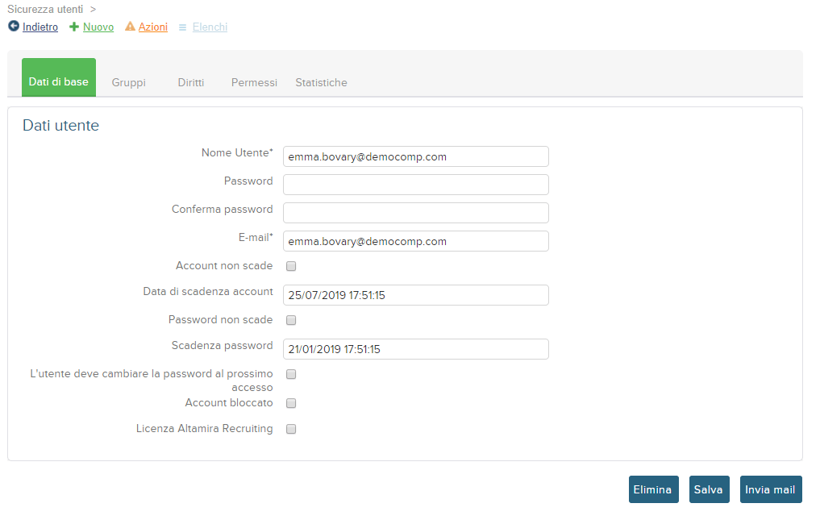820x520 pixels.
Task: Click the Invia mail button
Action: click(x=770, y=489)
